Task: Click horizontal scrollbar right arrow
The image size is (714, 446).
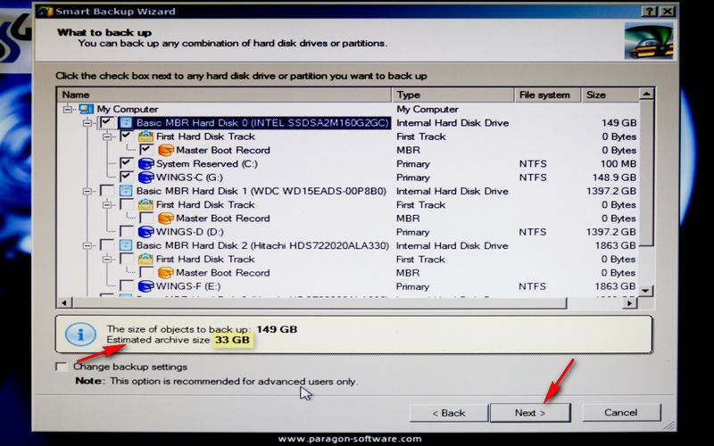Action: coord(630,303)
